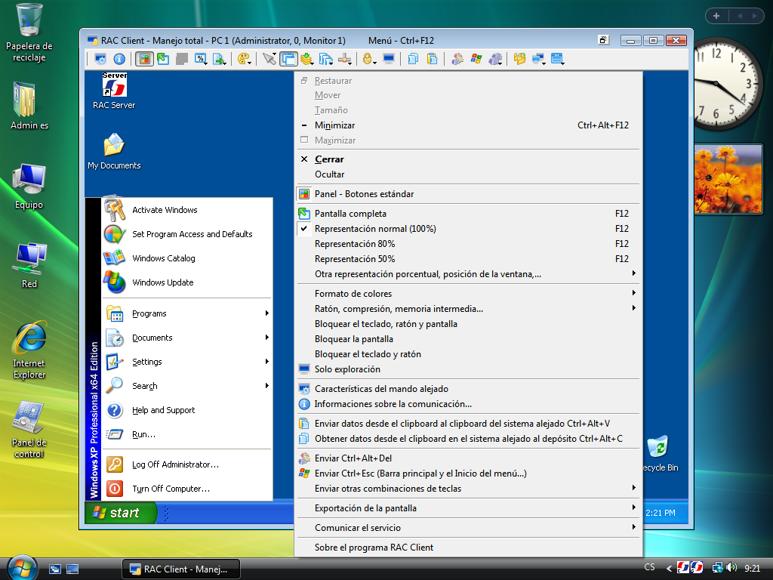Click the RAC Server icon on remote desktop
The image size is (773, 580).
tap(114, 91)
